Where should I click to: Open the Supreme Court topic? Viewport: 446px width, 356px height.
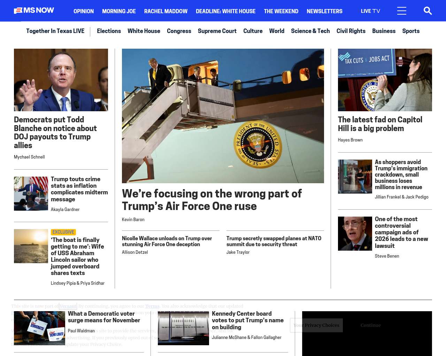pyautogui.click(x=217, y=31)
